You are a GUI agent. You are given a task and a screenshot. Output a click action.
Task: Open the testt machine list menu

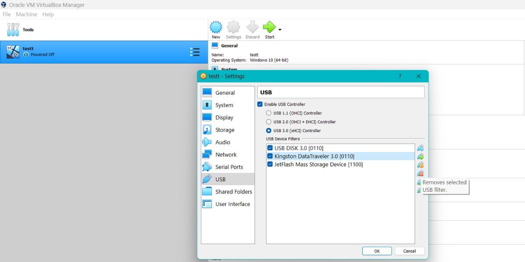point(195,52)
